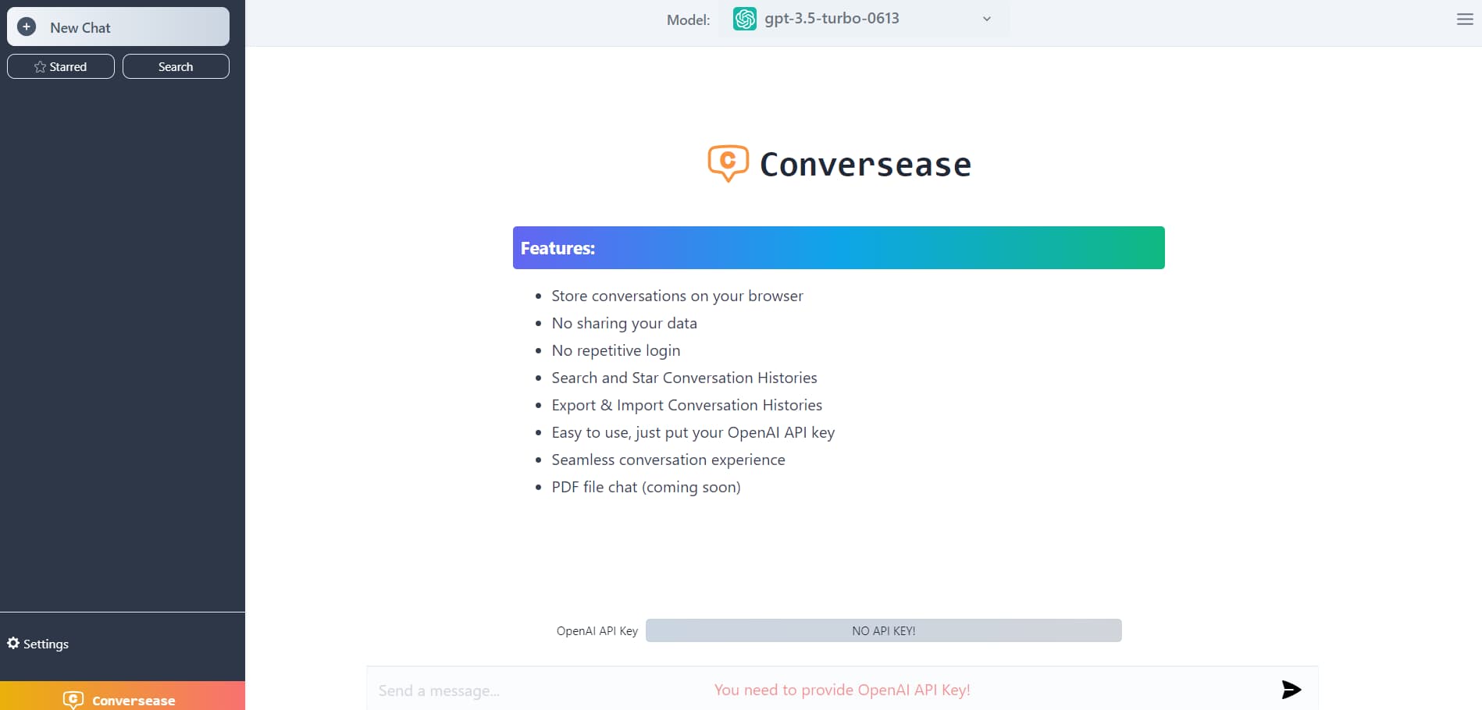Click the gear icon next to Settings

13,643
